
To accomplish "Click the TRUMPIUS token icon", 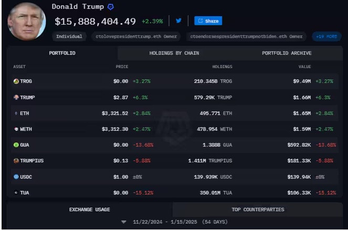I will (x=16, y=161).
